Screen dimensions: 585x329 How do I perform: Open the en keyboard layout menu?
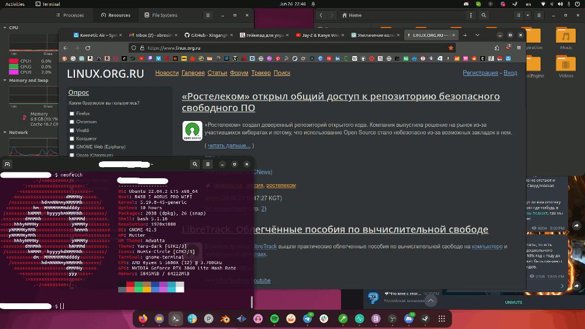tap(528, 4)
